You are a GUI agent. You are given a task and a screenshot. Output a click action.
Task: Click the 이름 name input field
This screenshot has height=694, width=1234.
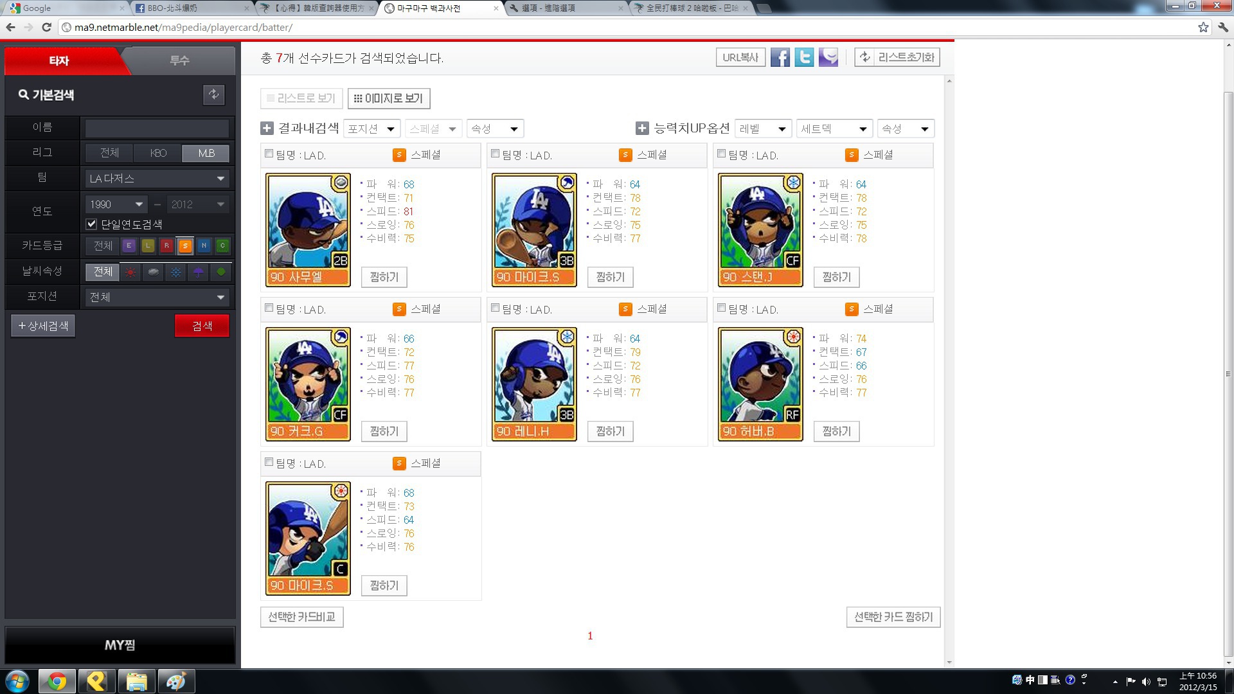click(157, 127)
